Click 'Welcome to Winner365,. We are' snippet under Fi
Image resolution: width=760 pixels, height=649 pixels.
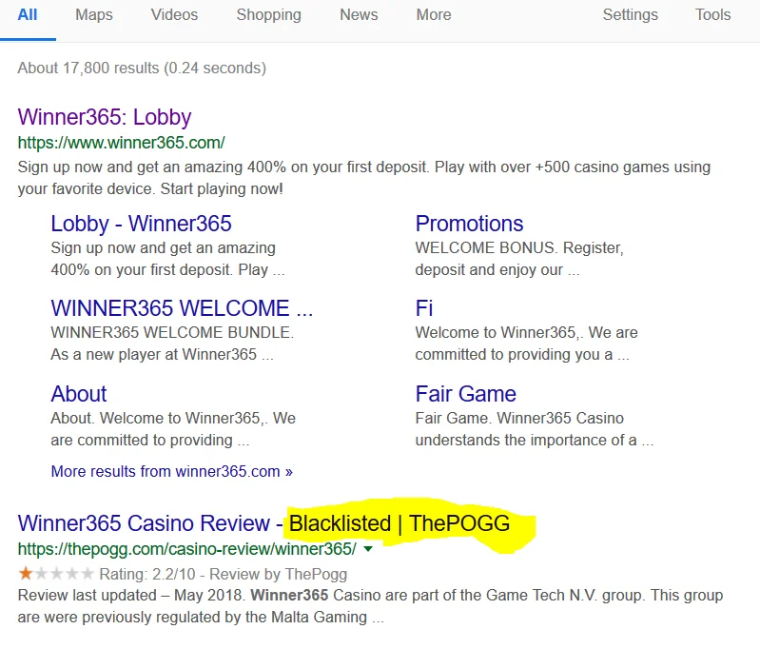tap(526, 333)
